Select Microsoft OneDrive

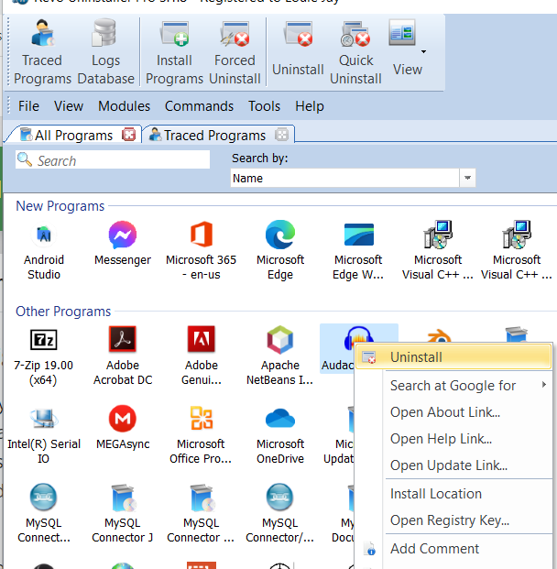[280, 435]
